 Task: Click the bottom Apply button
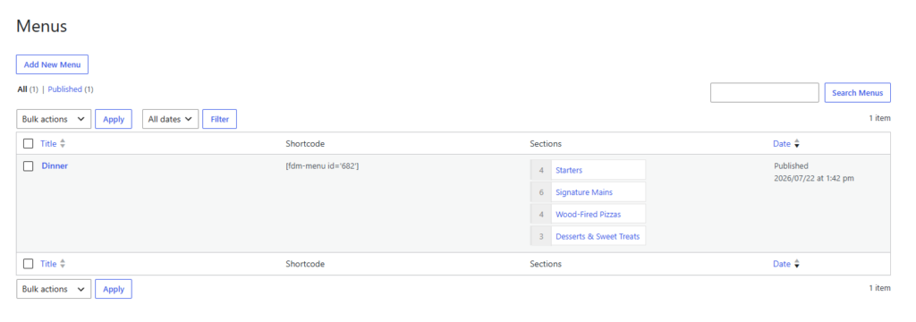114,289
